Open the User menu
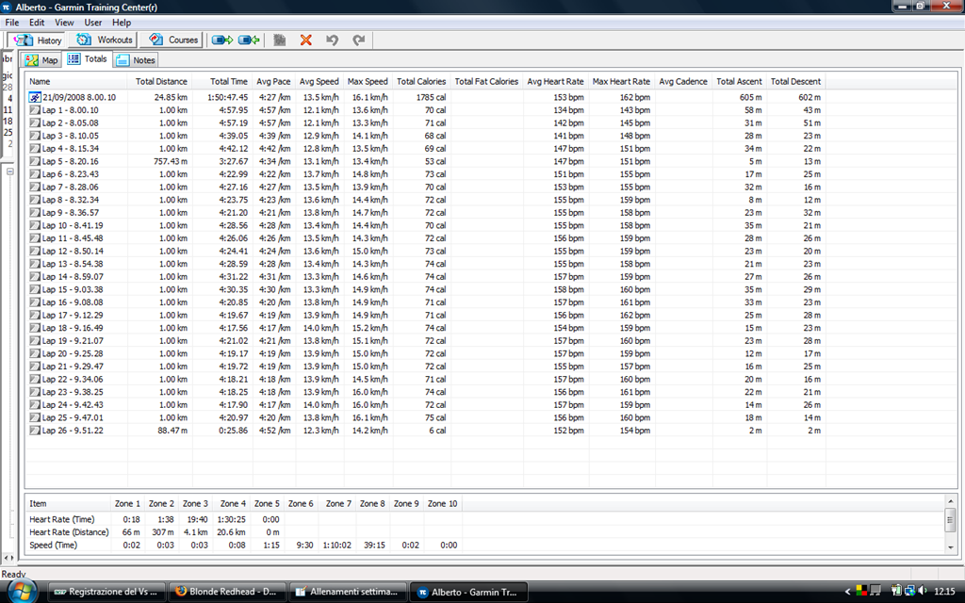The image size is (965, 603). (93, 23)
